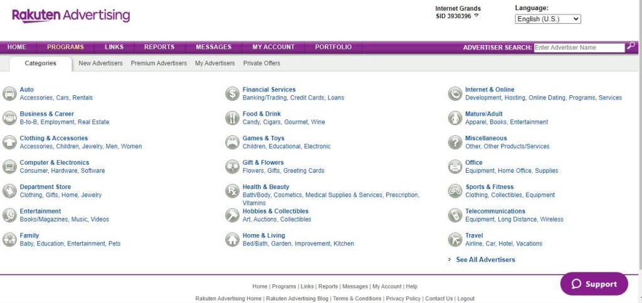Open the Language dropdown
Screen dimensions: 642x303
coord(547,19)
